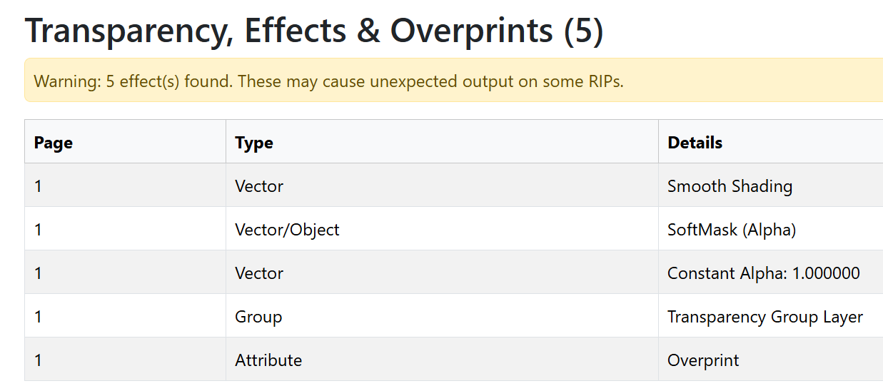The image size is (883, 386).
Task: Click the Page column header
Action: 54,143
